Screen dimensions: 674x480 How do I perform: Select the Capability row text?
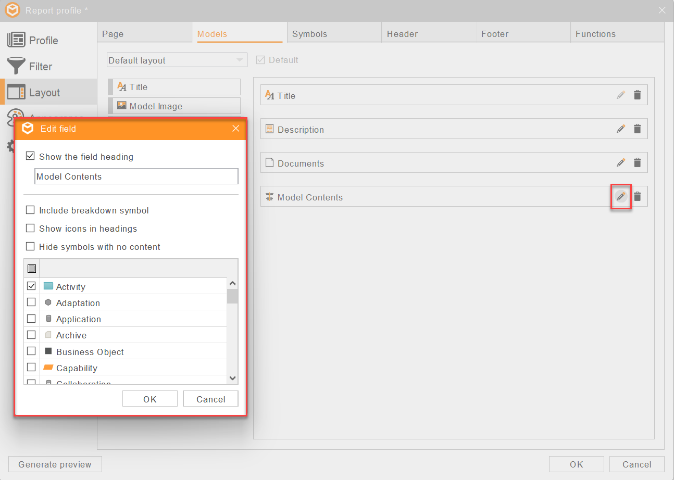[77, 368]
